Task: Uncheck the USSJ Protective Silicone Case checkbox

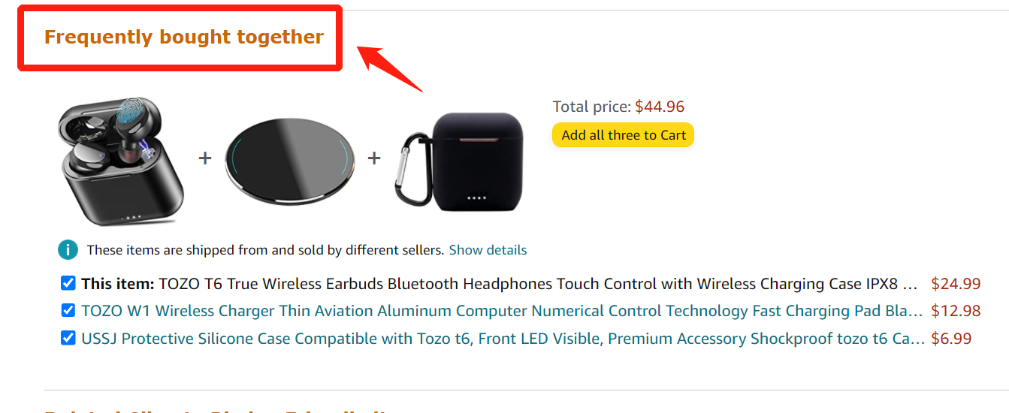Action: point(68,338)
